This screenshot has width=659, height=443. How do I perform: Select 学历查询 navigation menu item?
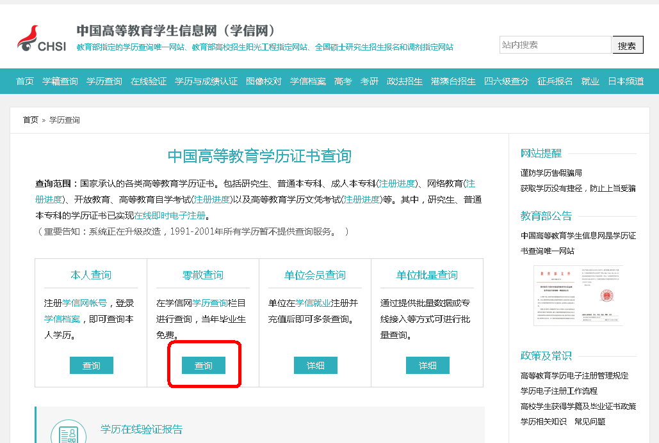104,81
